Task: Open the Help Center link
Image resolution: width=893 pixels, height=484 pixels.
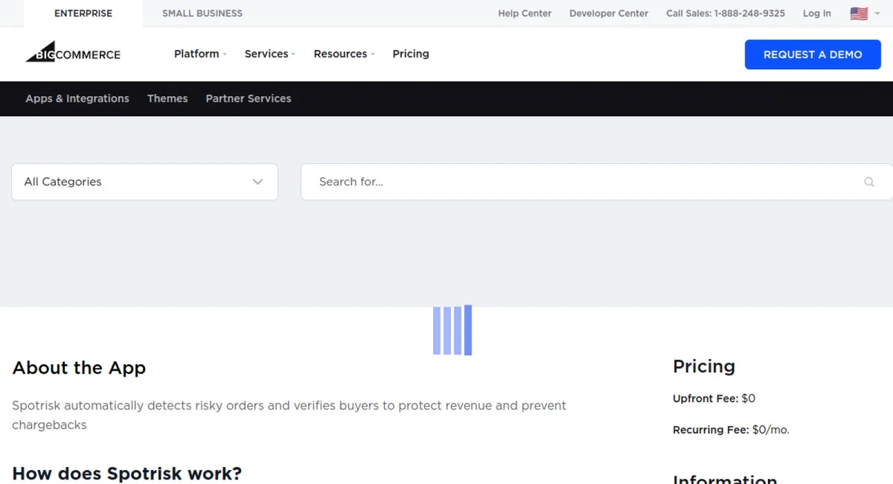Action: click(525, 13)
